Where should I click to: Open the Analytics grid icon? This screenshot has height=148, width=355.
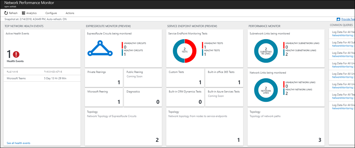click(23, 13)
